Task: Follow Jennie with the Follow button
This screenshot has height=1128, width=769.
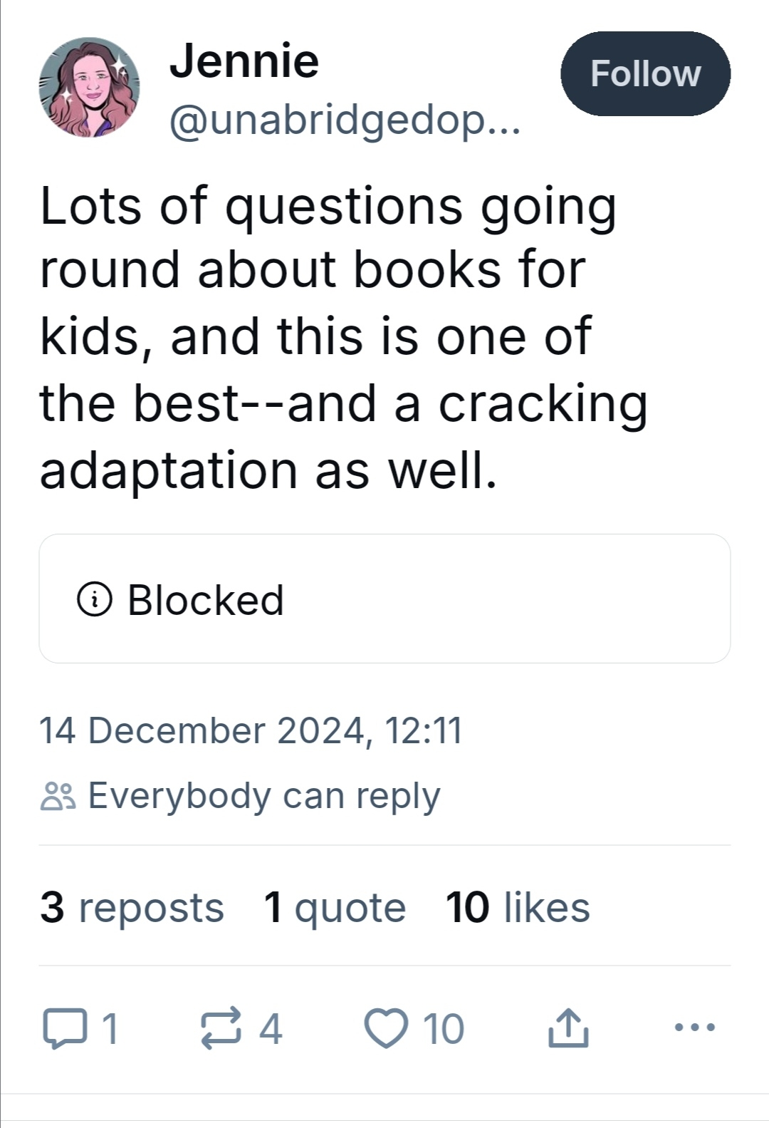Action: (x=645, y=74)
